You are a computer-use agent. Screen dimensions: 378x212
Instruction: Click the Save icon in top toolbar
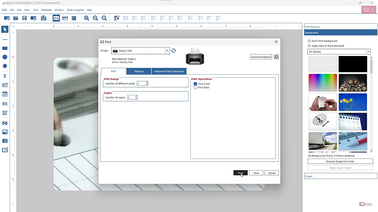[25, 18]
